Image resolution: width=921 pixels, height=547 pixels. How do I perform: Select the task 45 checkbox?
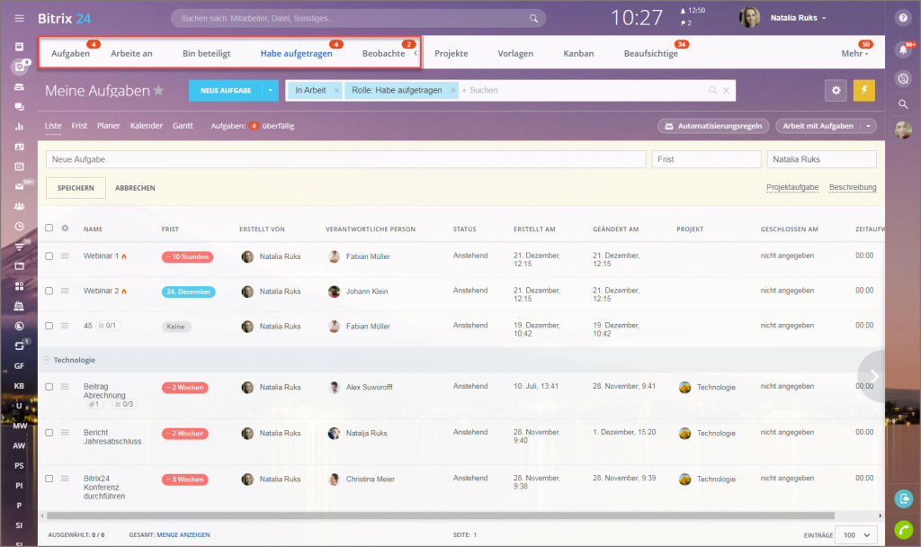[49, 326]
